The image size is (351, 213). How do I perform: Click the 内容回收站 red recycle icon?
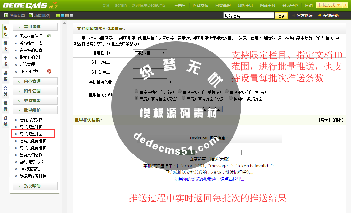click(x=49, y=71)
